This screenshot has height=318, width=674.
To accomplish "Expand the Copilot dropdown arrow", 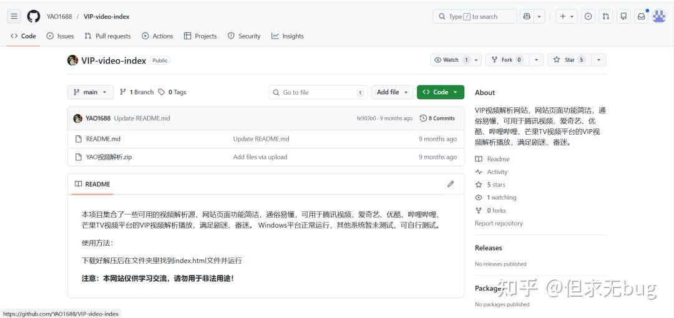I will [x=540, y=16].
